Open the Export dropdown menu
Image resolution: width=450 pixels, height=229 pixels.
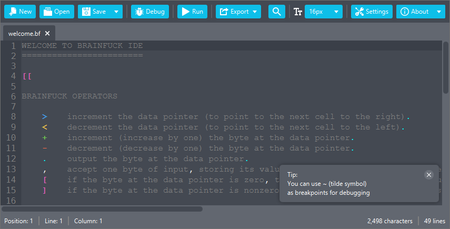pos(238,12)
